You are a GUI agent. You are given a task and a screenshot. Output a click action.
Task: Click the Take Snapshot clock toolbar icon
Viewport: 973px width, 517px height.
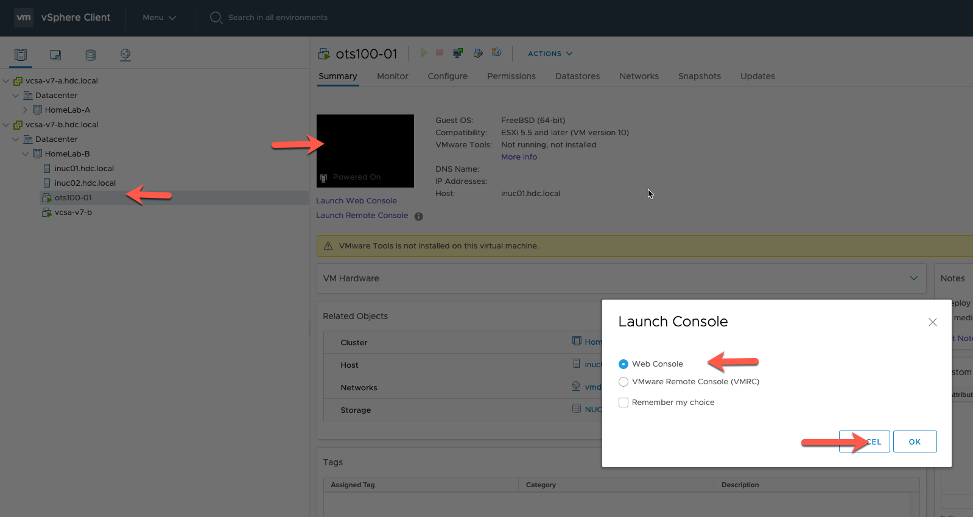pyautogui.click(x=497, y=53)
